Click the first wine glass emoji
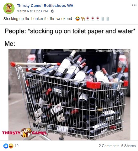Image resolution: width=138 pixels, height=151 pixels. tap(87, 19)
